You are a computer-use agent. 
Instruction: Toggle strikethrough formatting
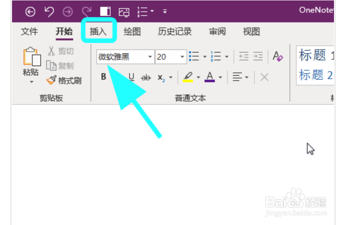146,77
